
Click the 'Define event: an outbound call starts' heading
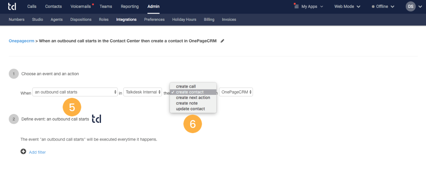pyautogui.click(x=55, y=119)
